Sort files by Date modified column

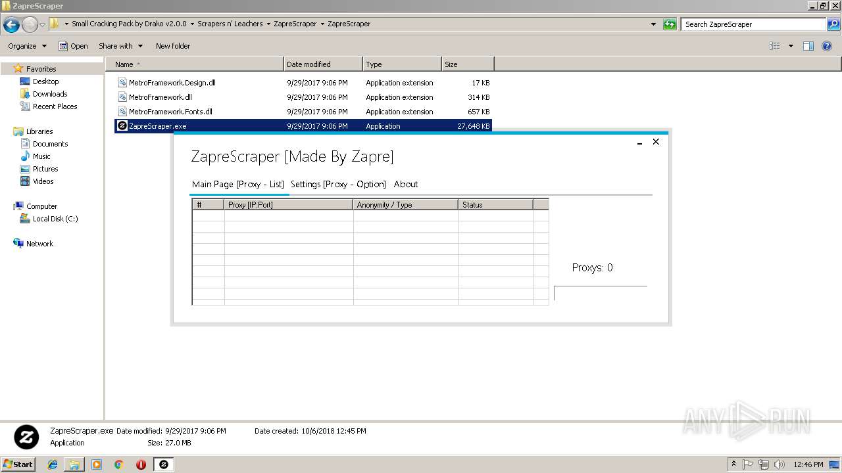tap(323, 64)
